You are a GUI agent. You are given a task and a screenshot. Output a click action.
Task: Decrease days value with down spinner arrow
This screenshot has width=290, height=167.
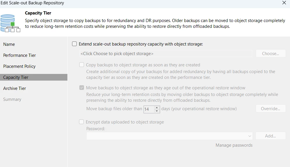pyautogui.click(x=157, y=111)
